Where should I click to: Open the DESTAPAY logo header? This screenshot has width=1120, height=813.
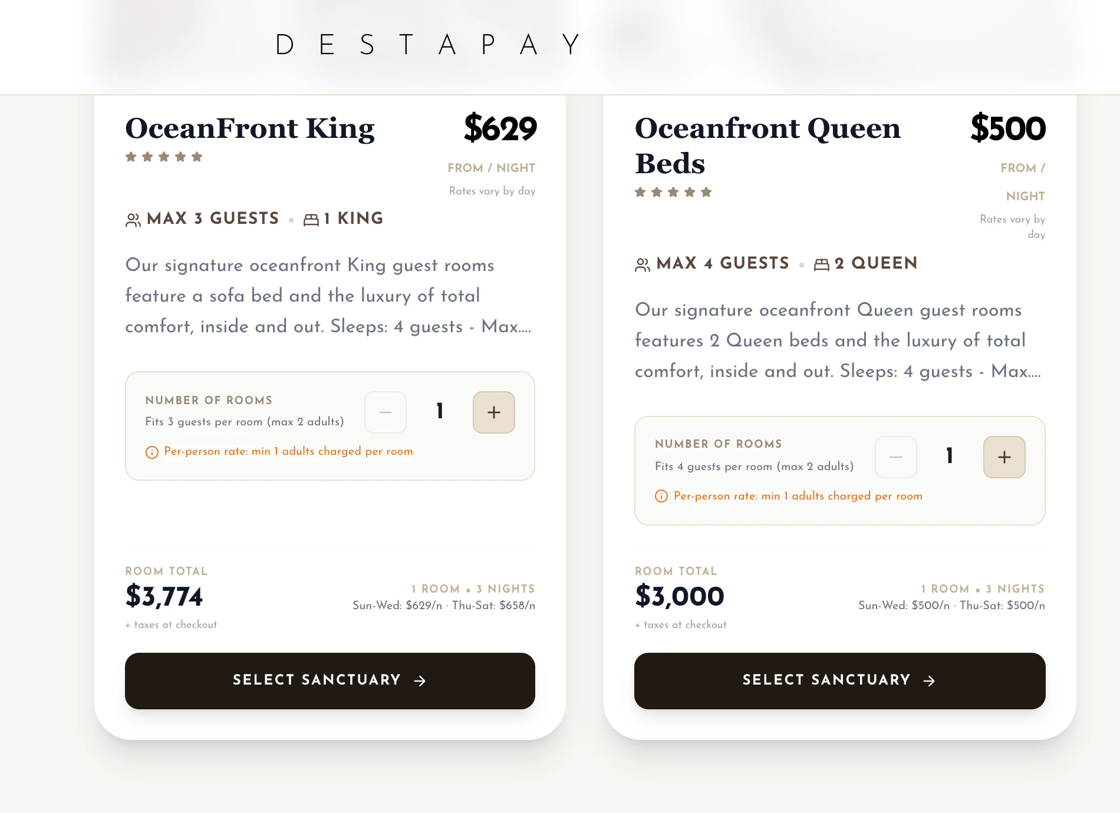[429, 45]
